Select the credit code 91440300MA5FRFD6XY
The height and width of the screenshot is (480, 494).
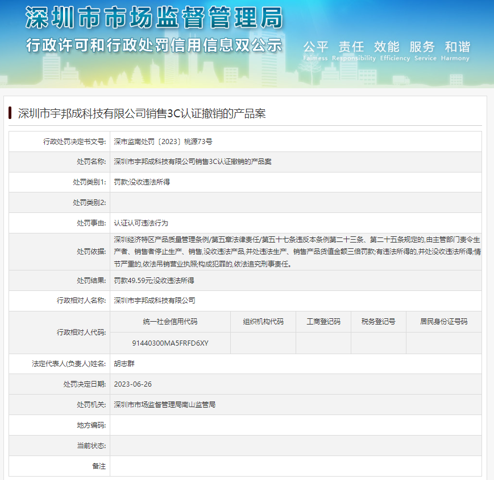point(170,343)
